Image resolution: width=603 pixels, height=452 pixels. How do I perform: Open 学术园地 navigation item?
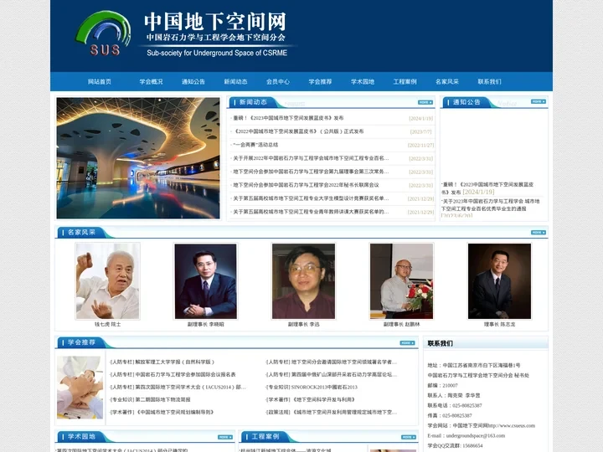363,82
